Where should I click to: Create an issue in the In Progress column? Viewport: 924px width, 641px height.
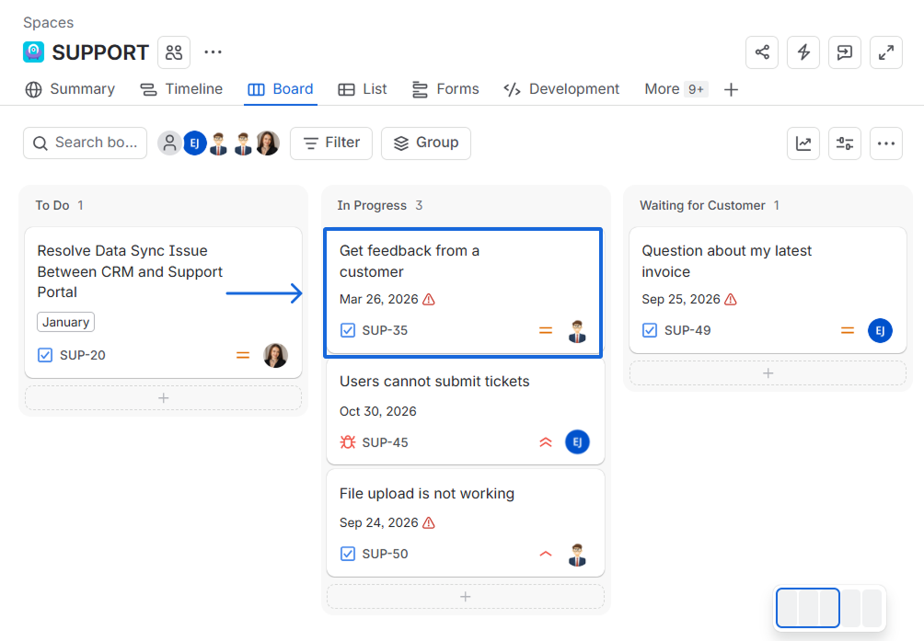click(x=466, y=597)
